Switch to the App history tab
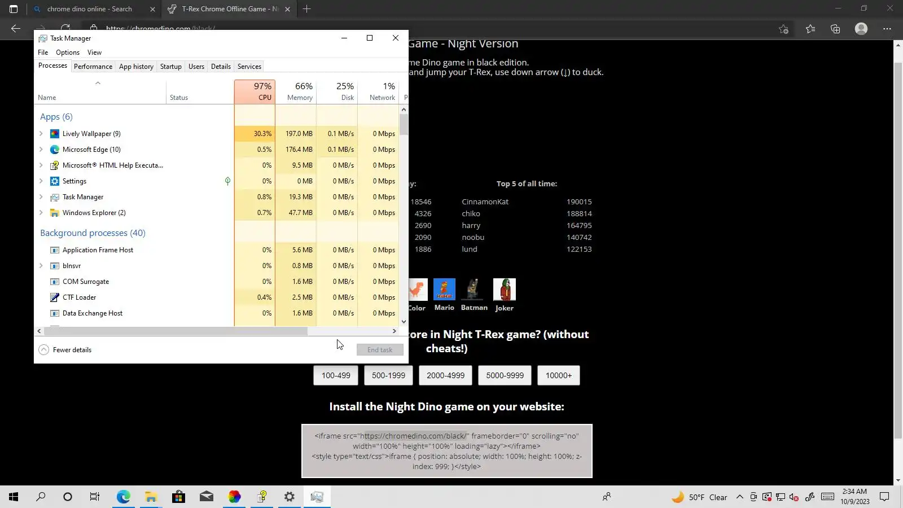 tap(136, 67)
